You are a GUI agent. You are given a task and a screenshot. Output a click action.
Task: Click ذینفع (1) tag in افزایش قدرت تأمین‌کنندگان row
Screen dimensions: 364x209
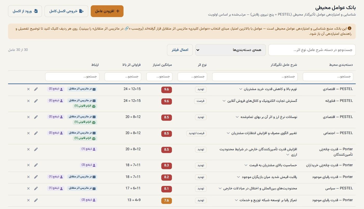click(88, 149)
